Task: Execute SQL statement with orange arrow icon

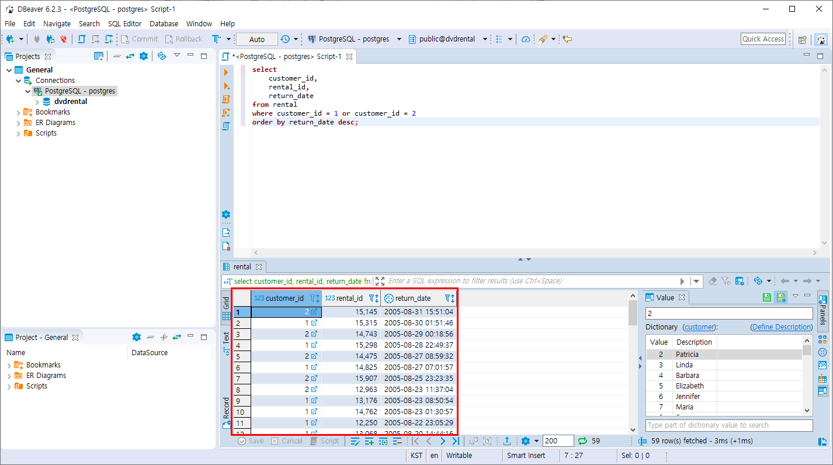Action: pos(226,72)
